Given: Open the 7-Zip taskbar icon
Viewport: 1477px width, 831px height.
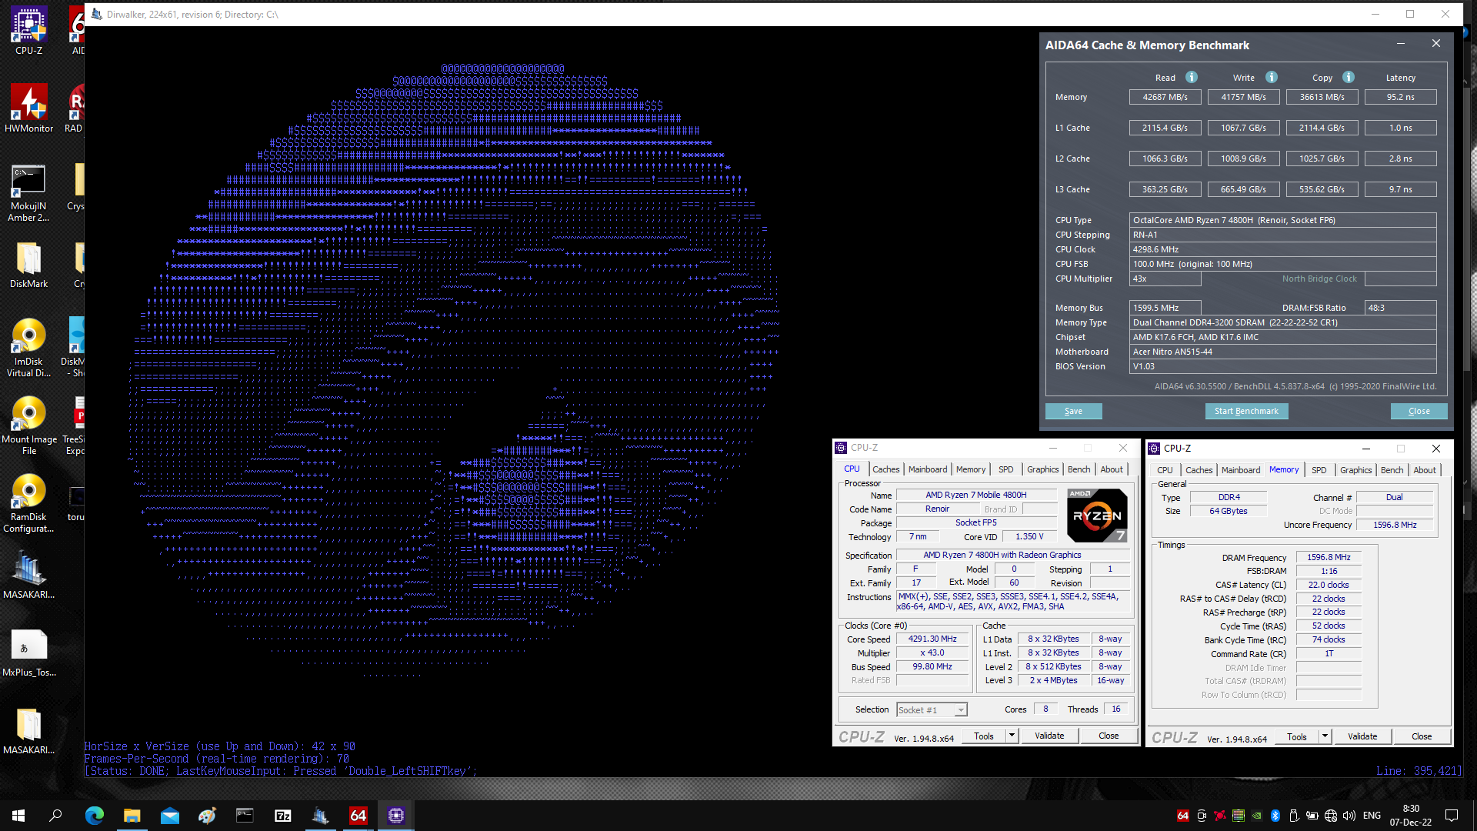Looking at the screenshot, I should 282,816.
